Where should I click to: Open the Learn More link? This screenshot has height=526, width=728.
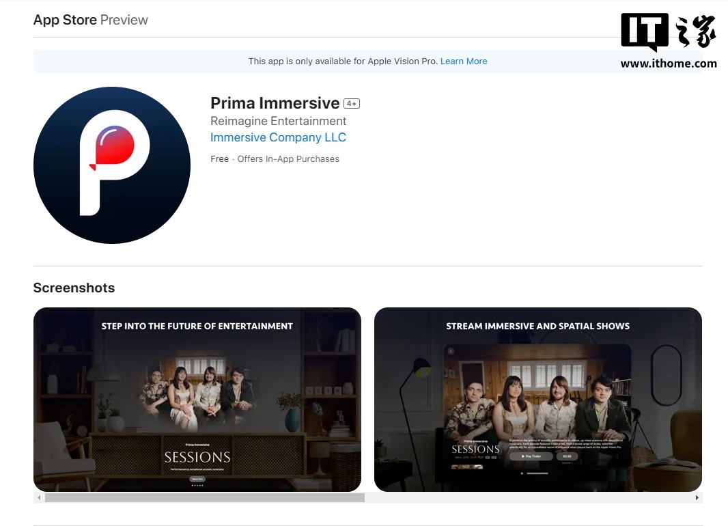coord(464,61)
